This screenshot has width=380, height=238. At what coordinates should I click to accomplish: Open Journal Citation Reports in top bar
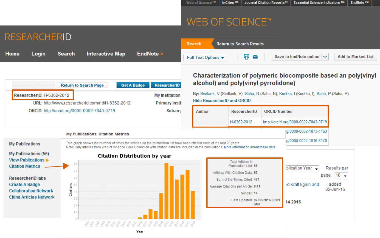coord(266,3)
